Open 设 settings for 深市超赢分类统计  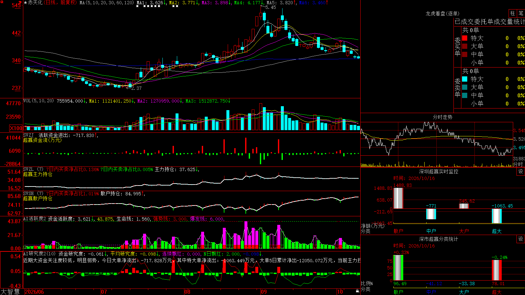click(521, 239)
